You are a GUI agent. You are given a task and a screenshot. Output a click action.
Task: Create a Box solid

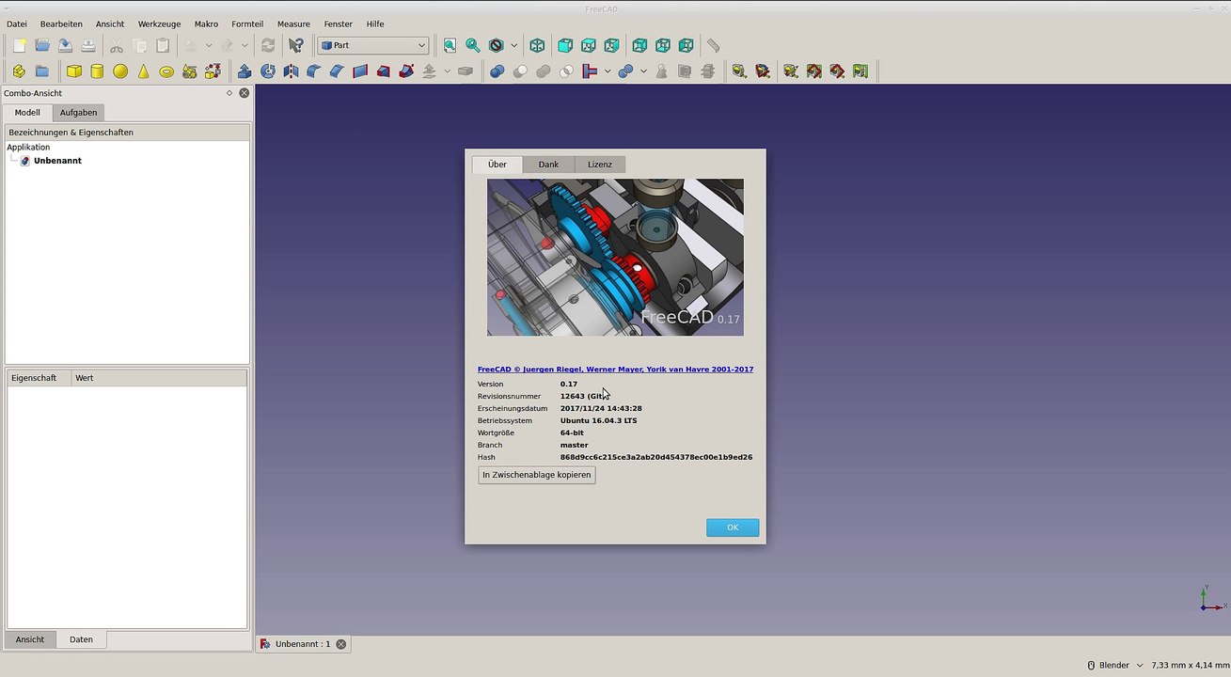(x=74, y=71)
